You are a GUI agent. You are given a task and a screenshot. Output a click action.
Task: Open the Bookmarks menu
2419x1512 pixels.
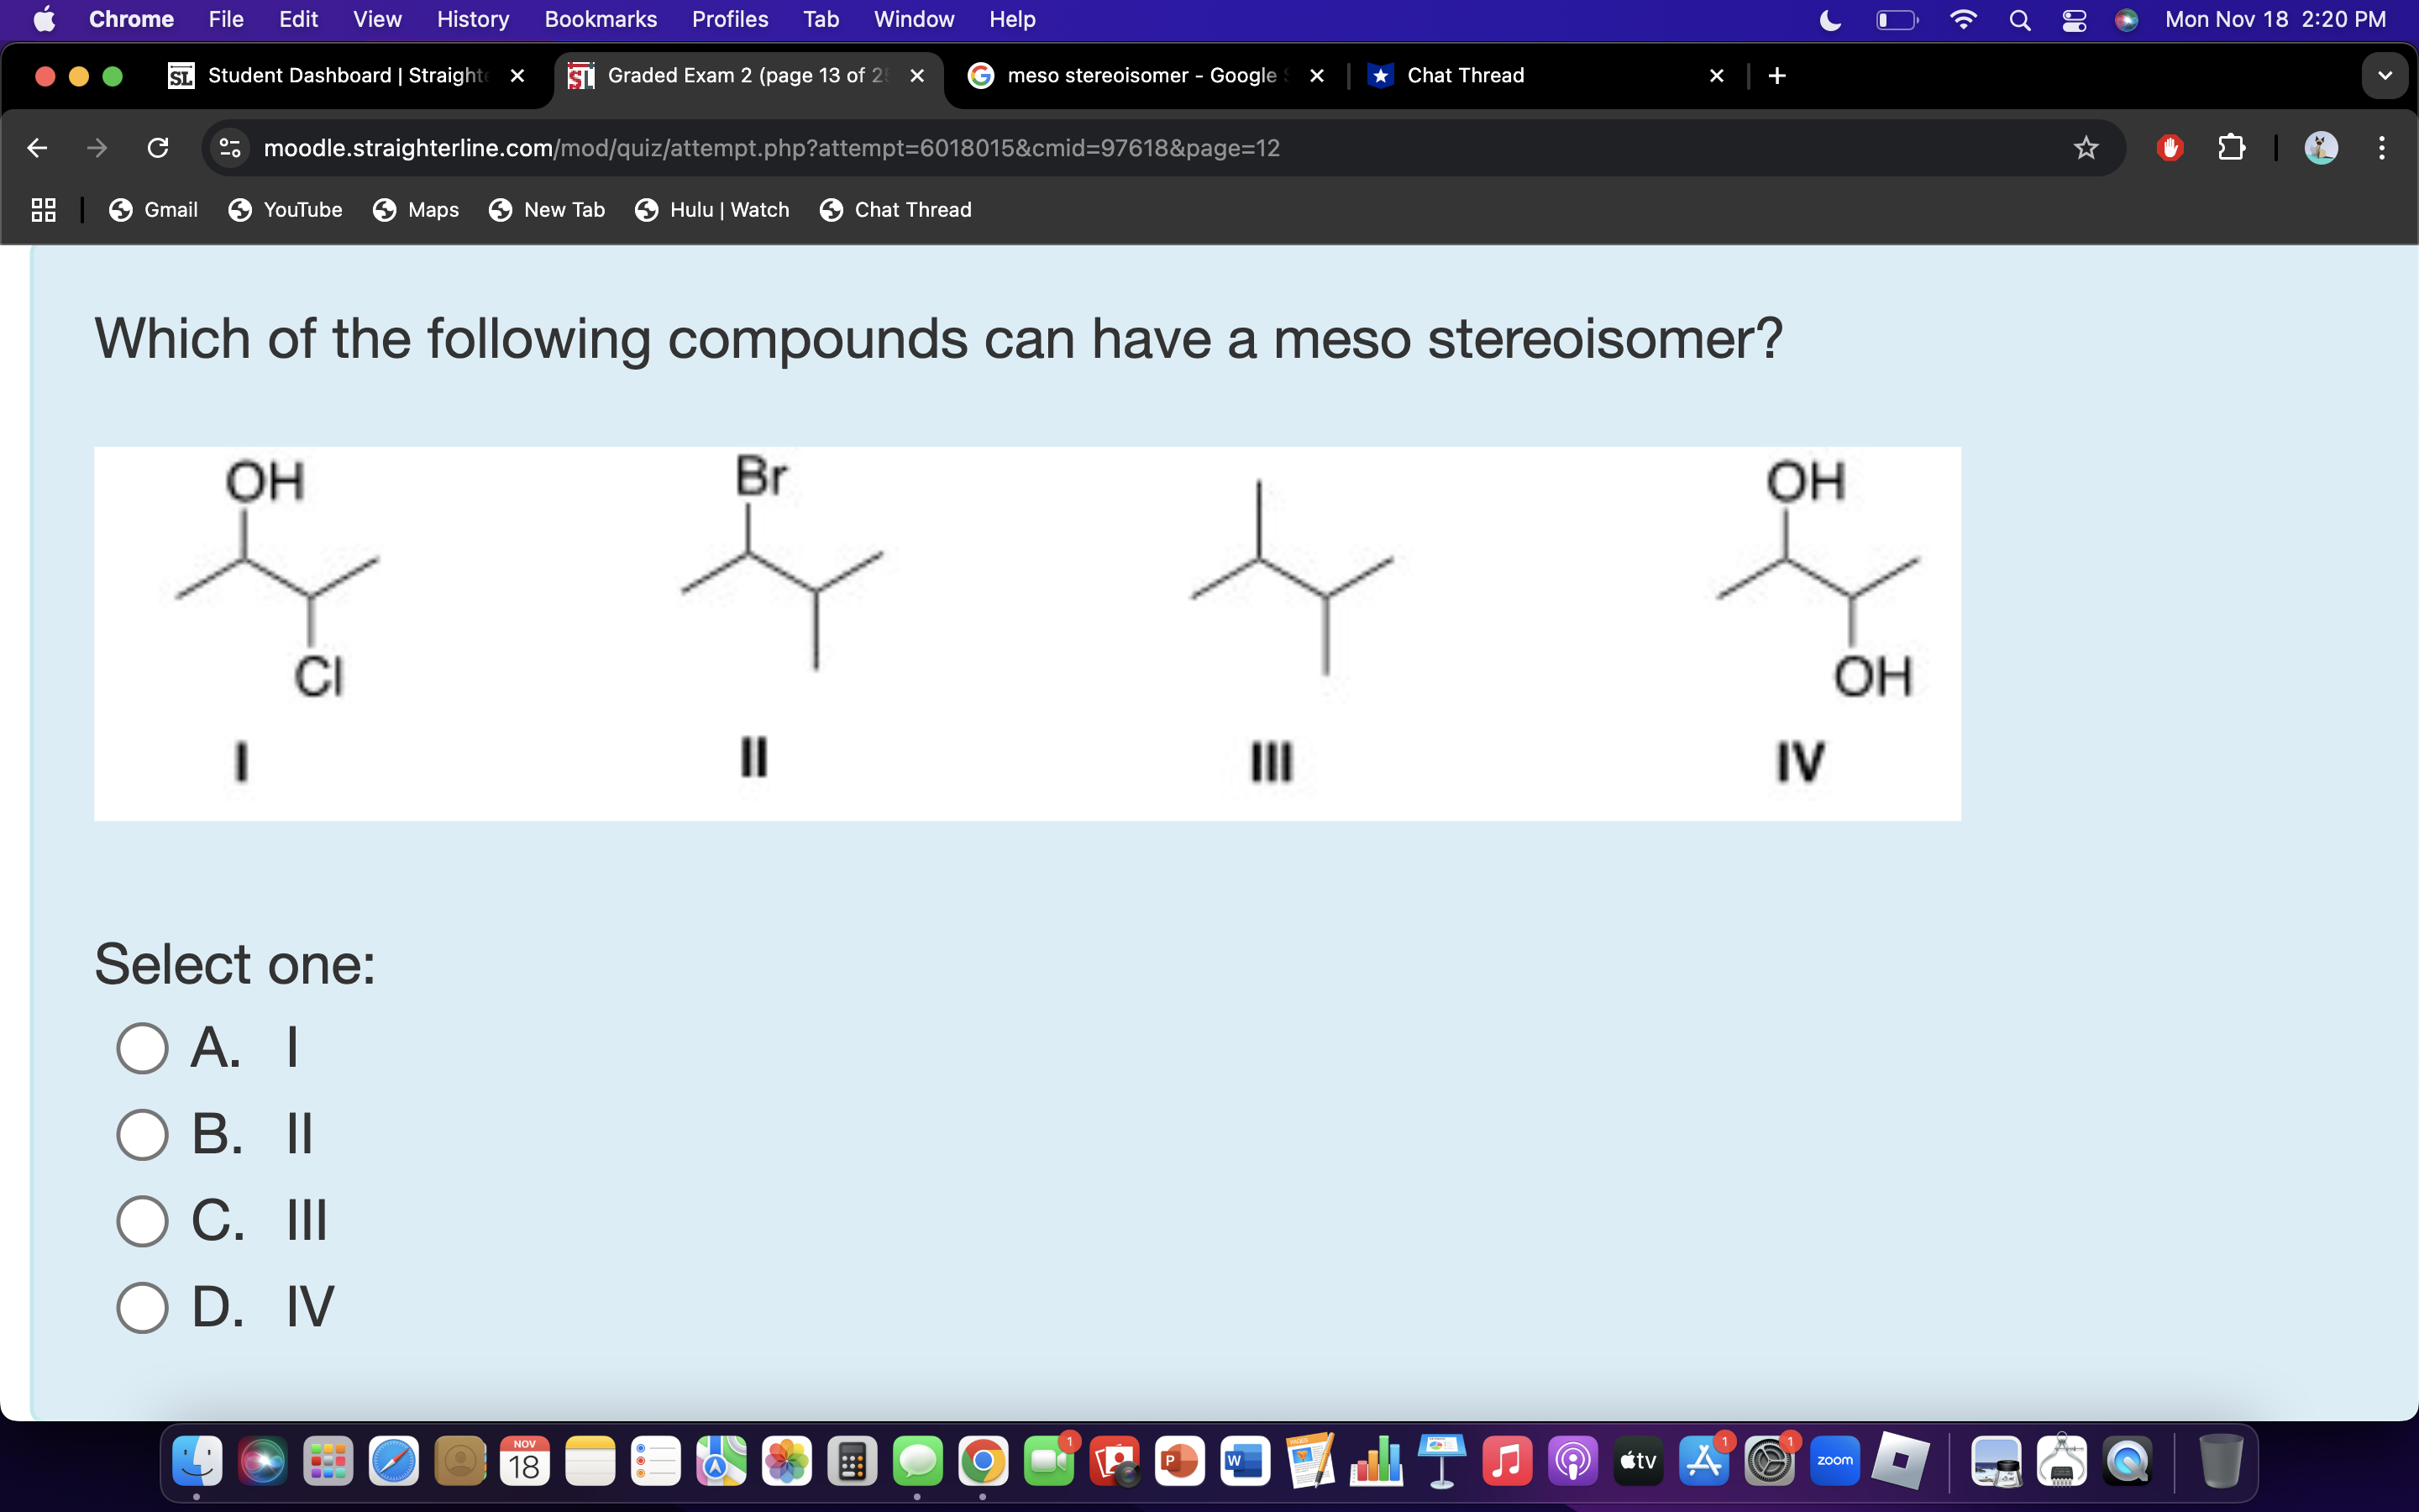click(x=601, y=19)
